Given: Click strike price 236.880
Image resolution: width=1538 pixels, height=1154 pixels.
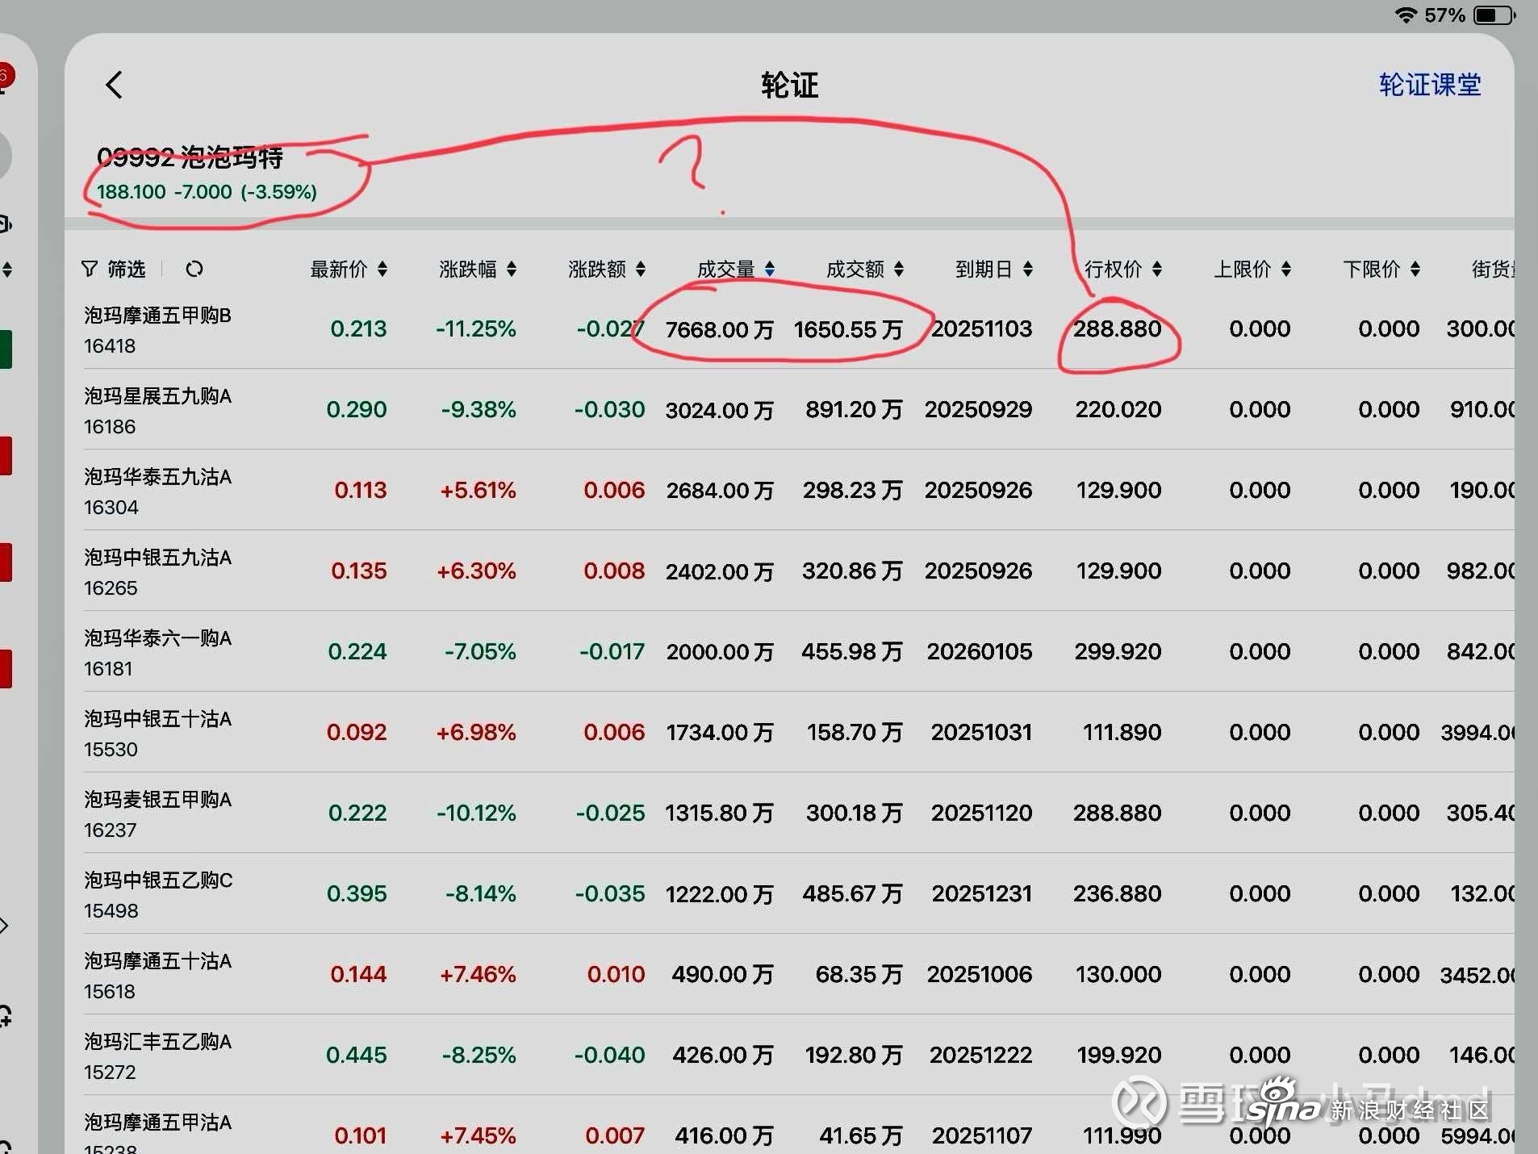Looking at the screenshot, I should click(1118, 894).
